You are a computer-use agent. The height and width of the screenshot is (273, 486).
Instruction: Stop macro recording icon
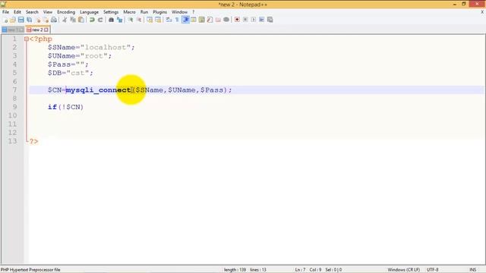(x=245, y=20)
